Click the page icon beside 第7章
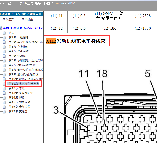Image resolution: width=157 pixels, height=143 pixels. point(4,65)
